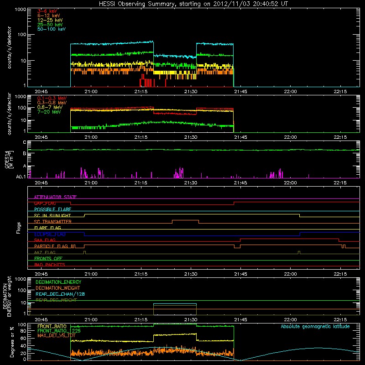This screenshot has height=365, width=365.
Task: Click the 22:00 tick under the GOES14 panel
Action: pyautogui.click(x=290, y=183)
